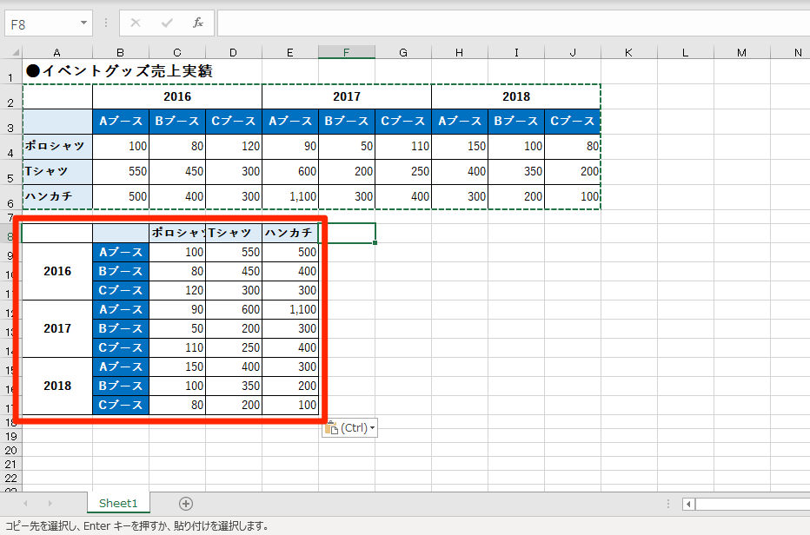810x535 pixels.
Task: Click the selected empty cell F8
Action: [x=347, y=233]
